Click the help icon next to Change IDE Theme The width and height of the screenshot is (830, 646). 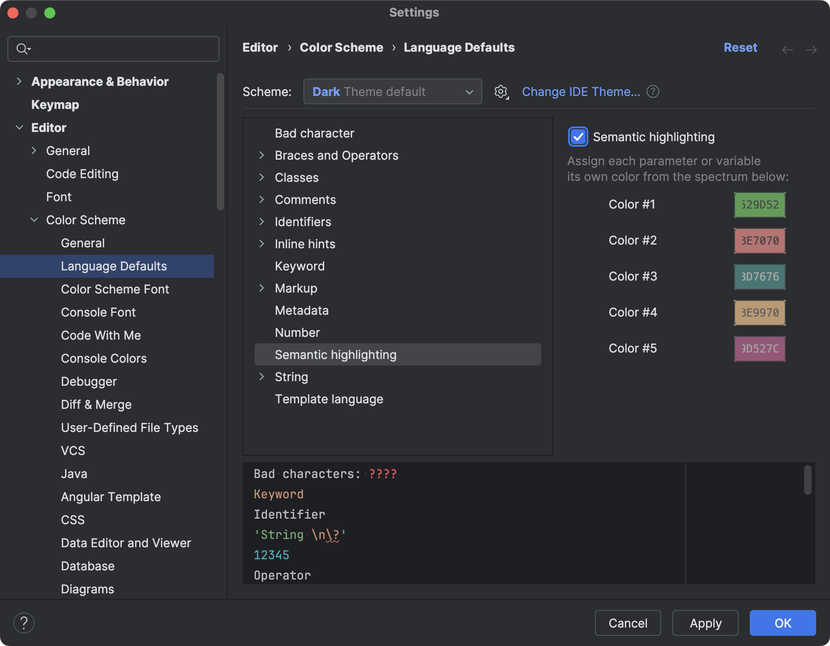point(653,91)
